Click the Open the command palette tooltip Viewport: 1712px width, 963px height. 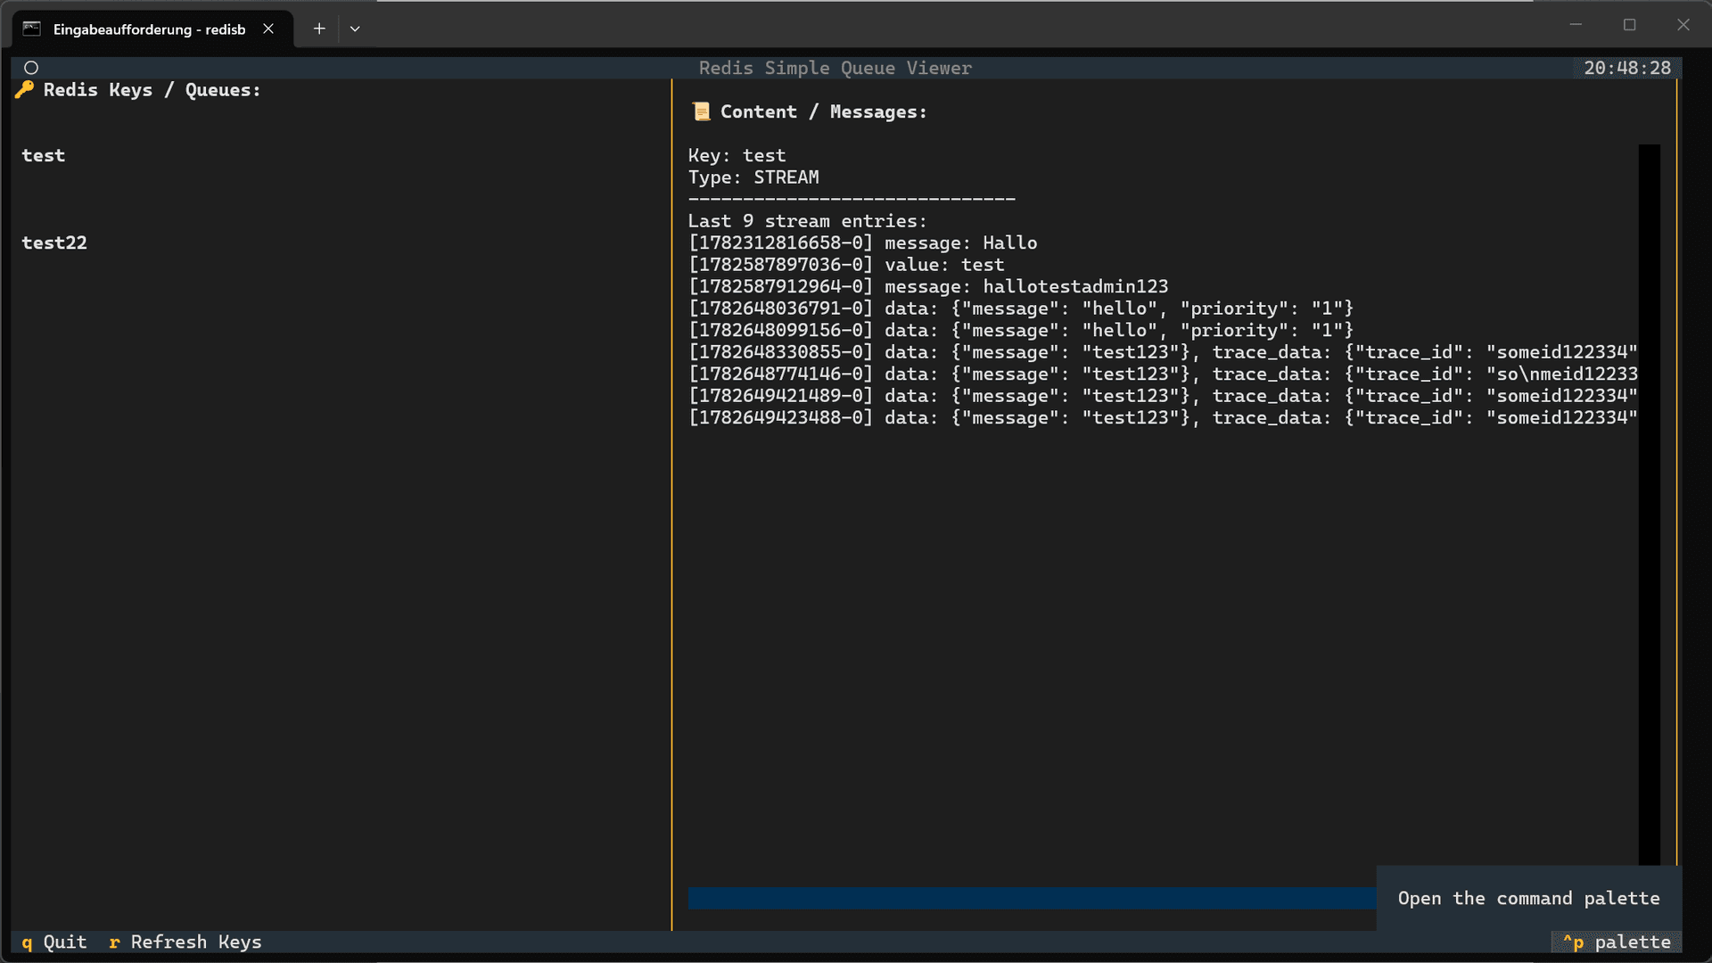coord(1529,898)
